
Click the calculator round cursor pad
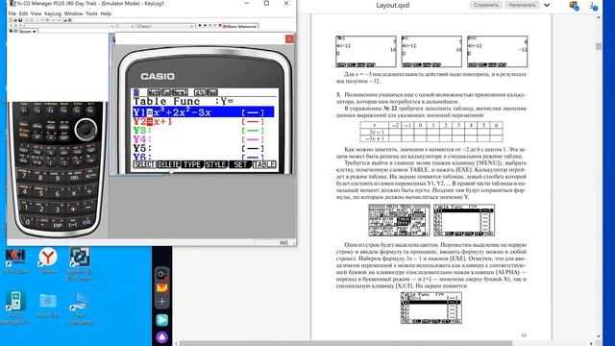(x=86, y=130)
